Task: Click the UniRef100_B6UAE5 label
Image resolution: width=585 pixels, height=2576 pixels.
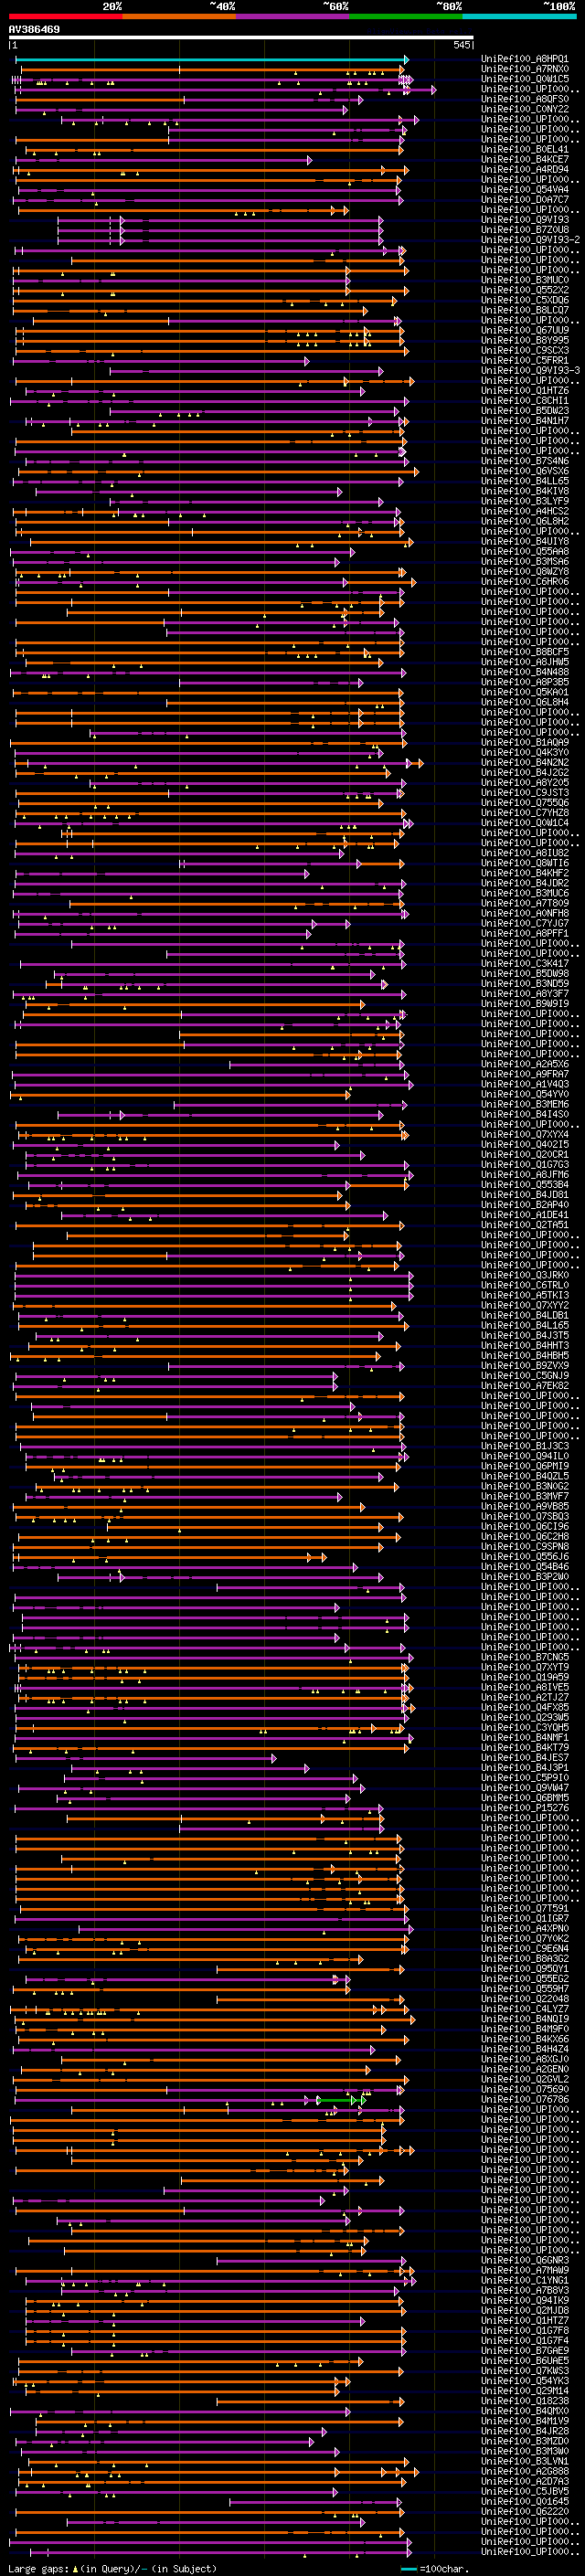Action: [x=525, y=2360]
